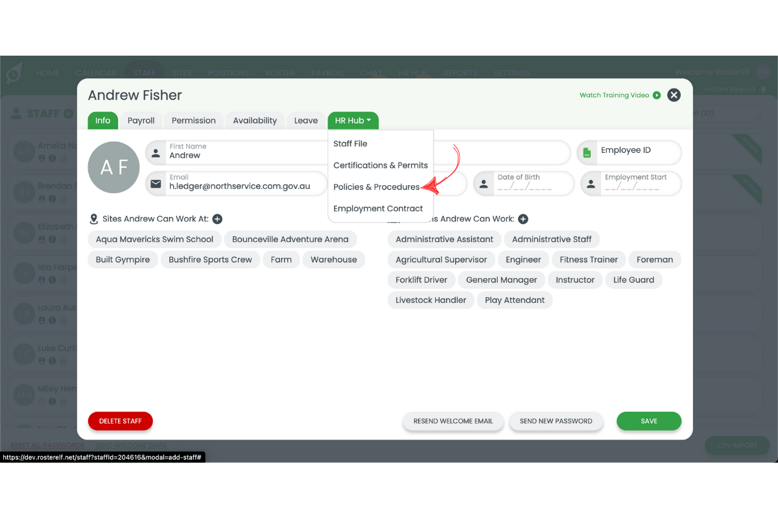Screen dimensions: 778x518
Task: Open the Availability tab
Action: click(255, 120)
